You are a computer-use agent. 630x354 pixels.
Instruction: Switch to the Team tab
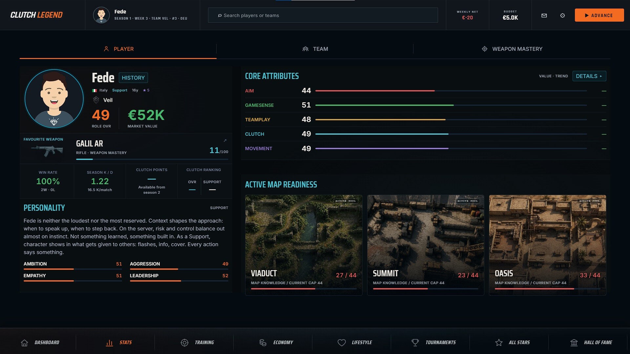(315, 49)
